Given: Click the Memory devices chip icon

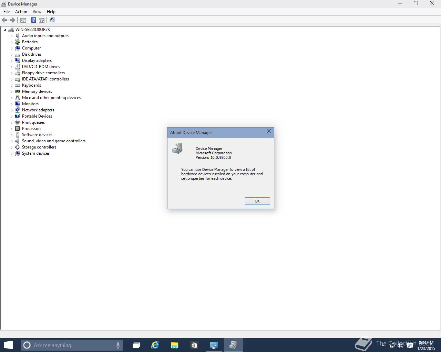Looking at the screenshot, I should [x=18, y=91].
